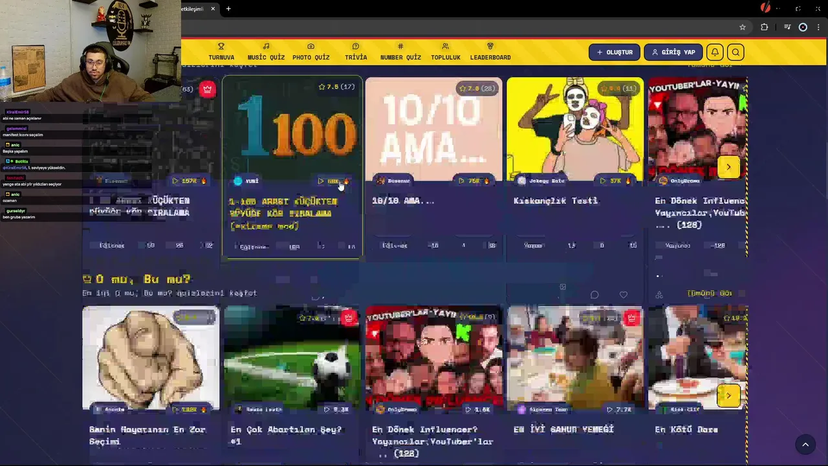Click En Kötü Ders title
This screenshot has width=828, height=466.
point(686,429)
